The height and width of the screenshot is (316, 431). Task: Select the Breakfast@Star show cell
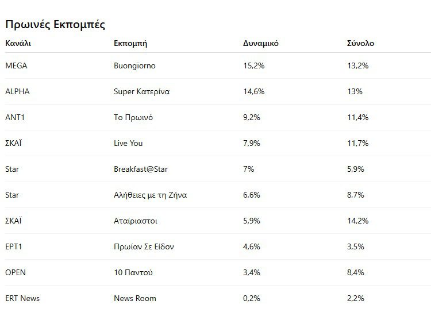click(141, 169)
